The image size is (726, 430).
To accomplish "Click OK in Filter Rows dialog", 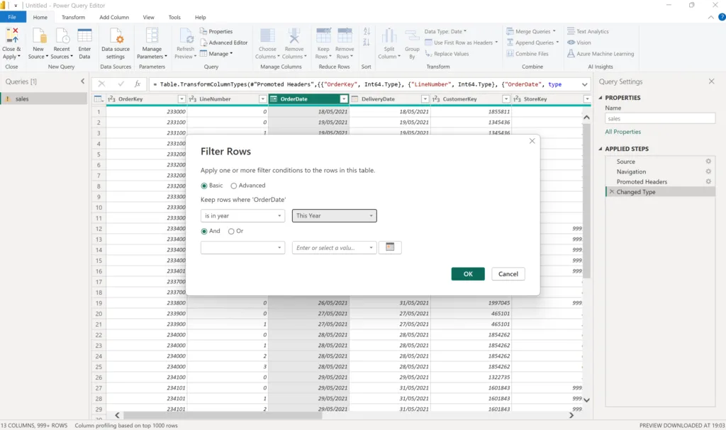I will (468, 274).
